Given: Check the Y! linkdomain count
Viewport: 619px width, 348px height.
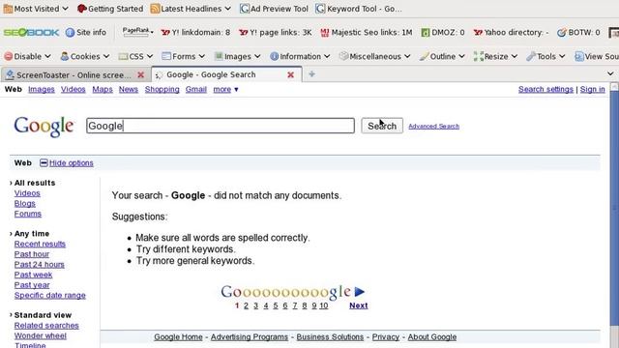Looking at the screenshot, I should pos(195,32).
